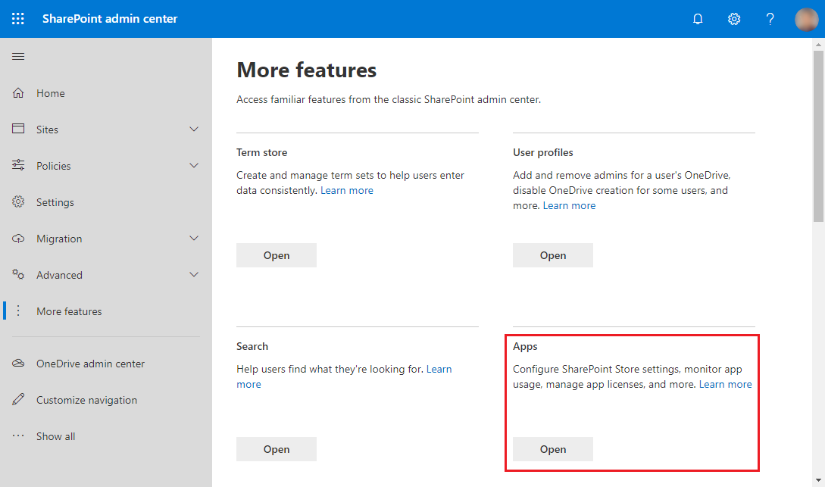The width and height of the screenshot is (825, 487).
Task: Select Migration in the sidebar
Action: point(59,239)
